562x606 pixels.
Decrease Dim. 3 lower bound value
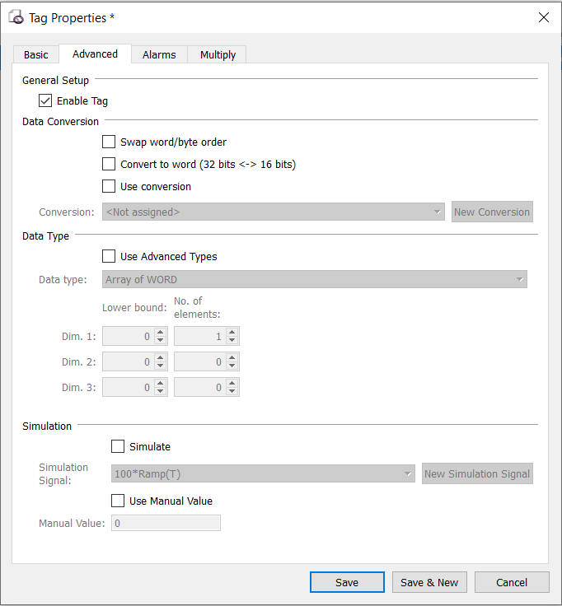[160, 391]
